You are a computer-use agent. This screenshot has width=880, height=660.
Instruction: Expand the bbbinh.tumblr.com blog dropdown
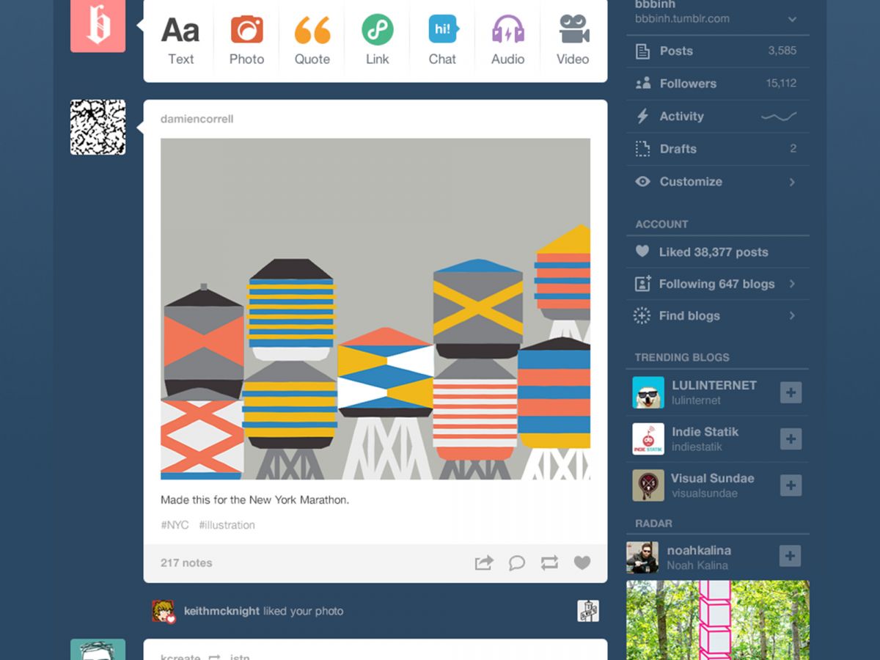click(x=792, y=19)
